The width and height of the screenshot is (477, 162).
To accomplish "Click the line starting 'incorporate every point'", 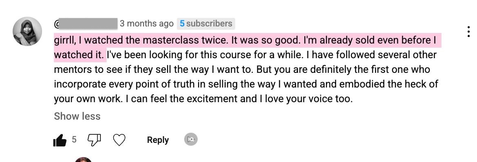I will (246, 84).
